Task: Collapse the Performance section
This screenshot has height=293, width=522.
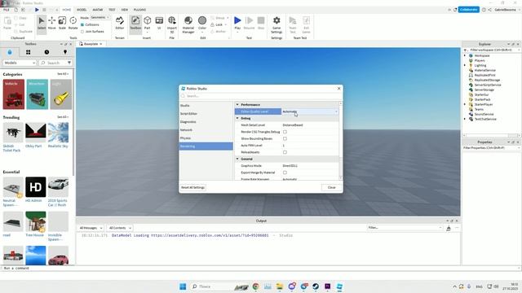Action: 237,105
